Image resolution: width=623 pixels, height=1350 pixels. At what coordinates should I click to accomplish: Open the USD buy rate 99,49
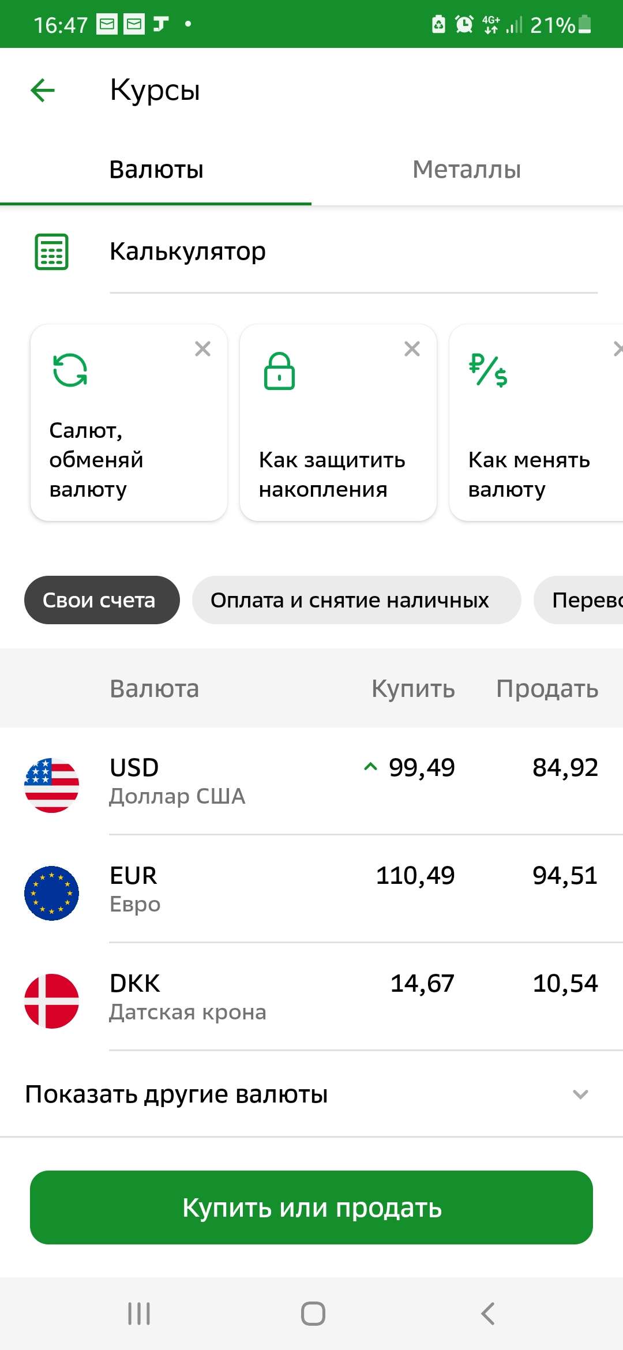[421, 768]
